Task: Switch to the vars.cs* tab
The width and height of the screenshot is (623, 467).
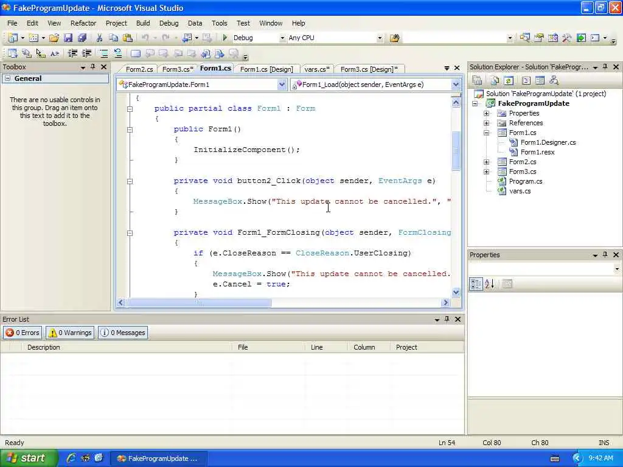Action: pyautogui.click(x=316, y=69)
